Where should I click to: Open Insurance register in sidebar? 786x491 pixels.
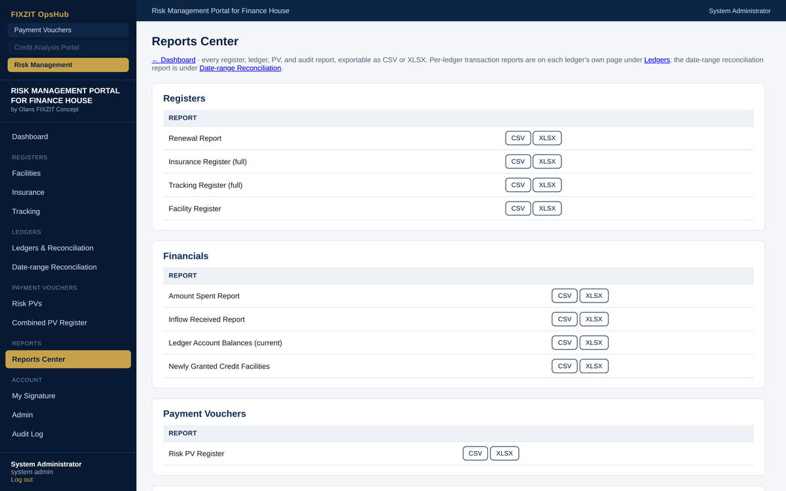pyautogui.click(x=68, y=192)
